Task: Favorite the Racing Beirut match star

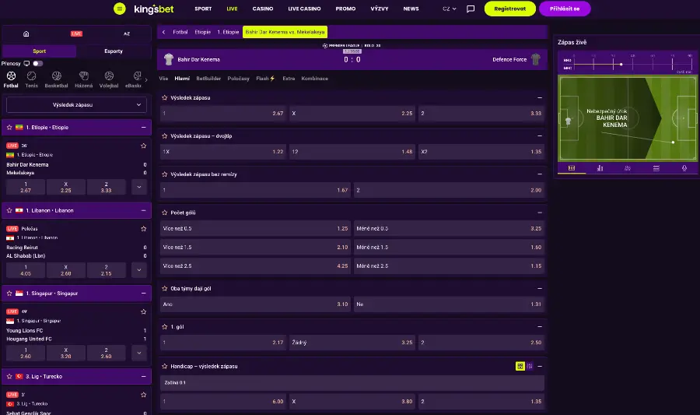Action: coord(143,229)
